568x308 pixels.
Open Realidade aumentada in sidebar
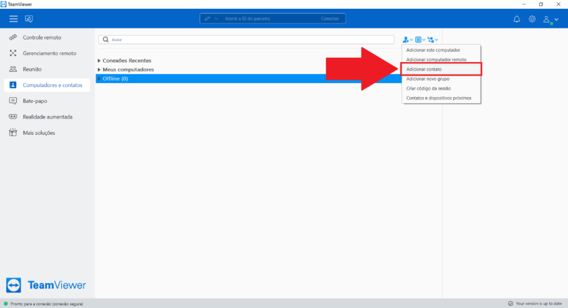[x=47, y=117]
